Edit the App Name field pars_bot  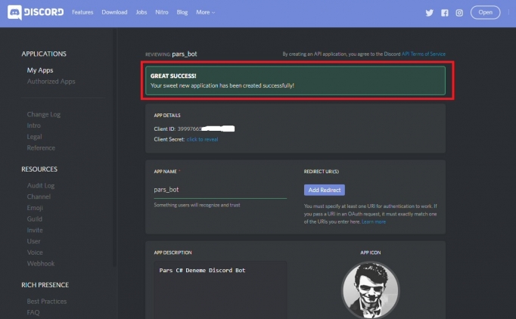click(x=219, y=190)
